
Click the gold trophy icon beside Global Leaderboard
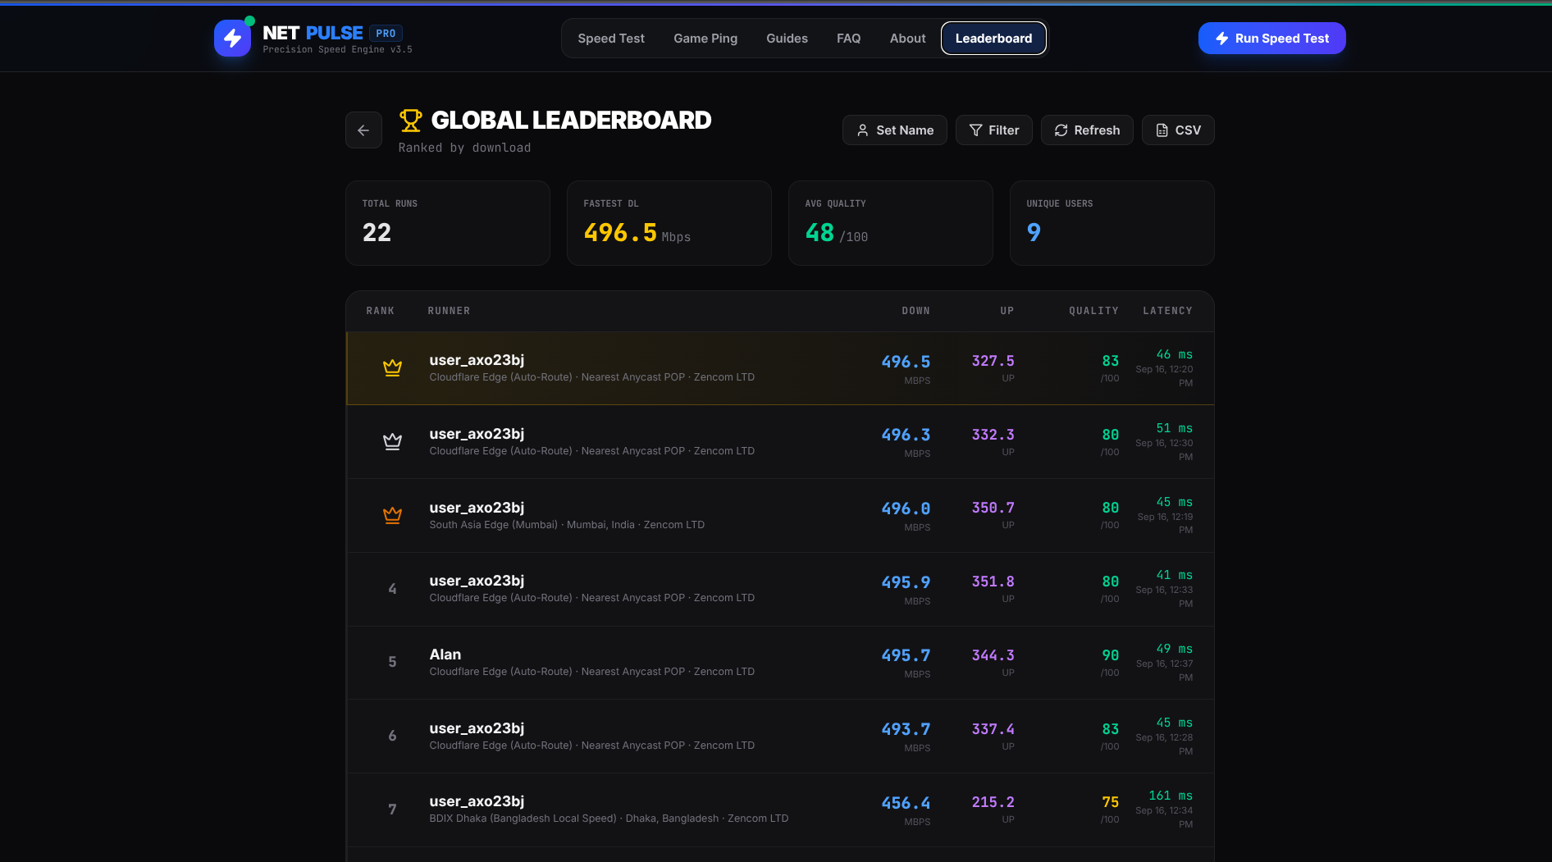[x=410, y=121]
